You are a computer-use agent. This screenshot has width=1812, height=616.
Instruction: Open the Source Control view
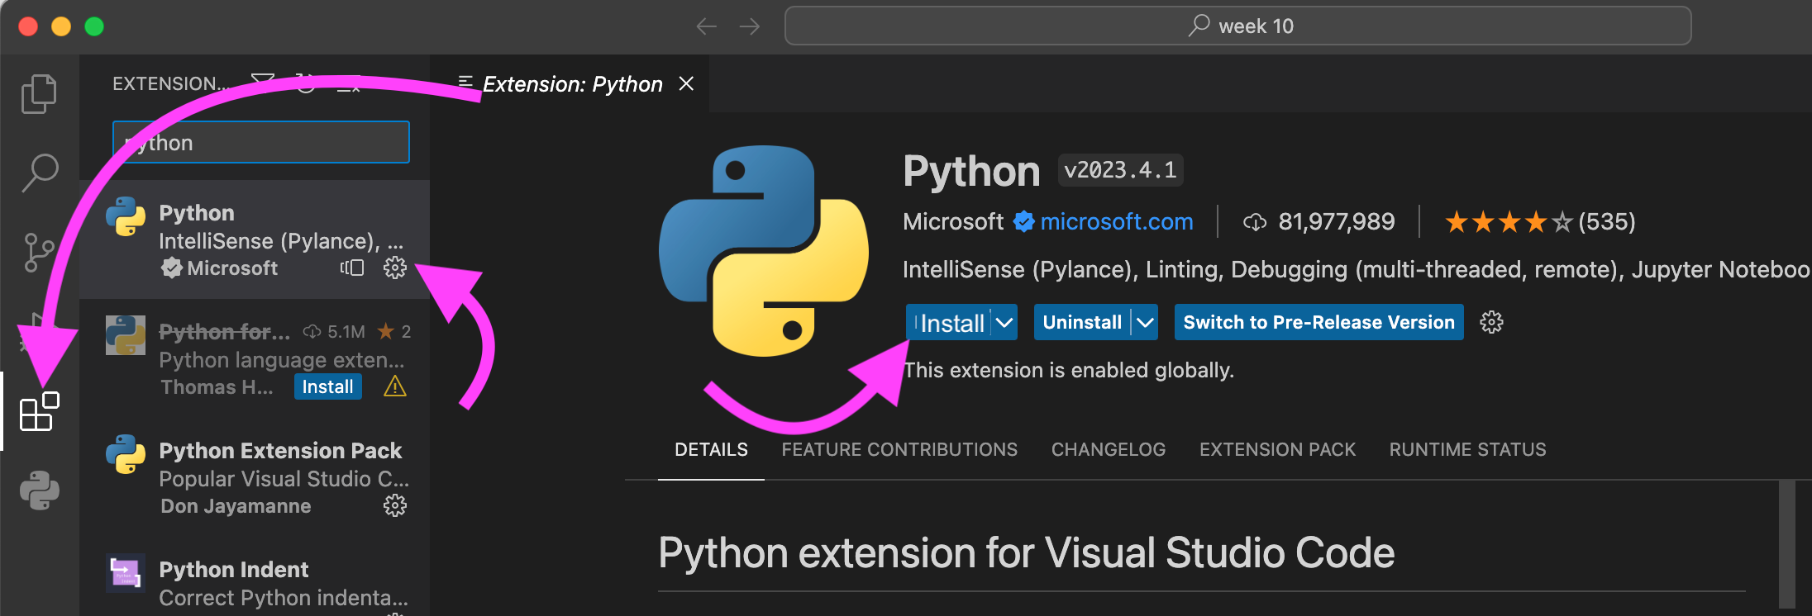(x=39, y=252)
